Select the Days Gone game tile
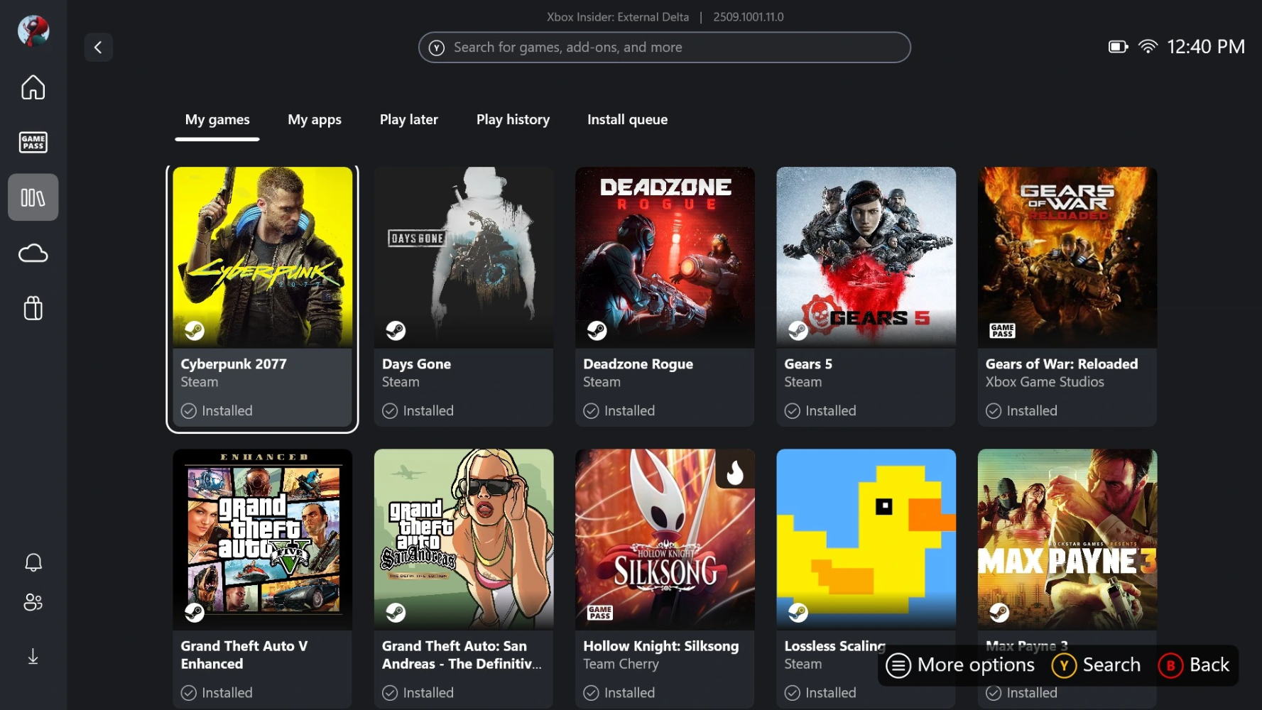 coord(464,296)
